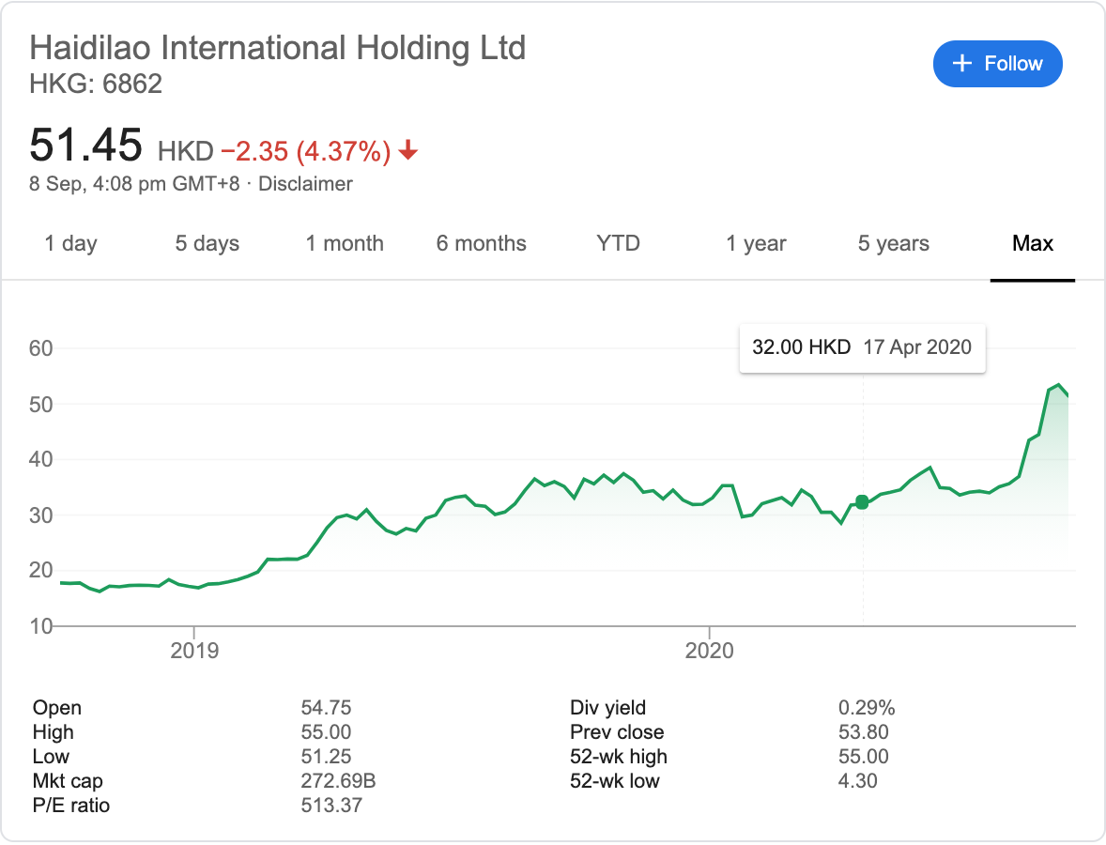
Task: Switch to YTD view
Action: click(618, 244)
